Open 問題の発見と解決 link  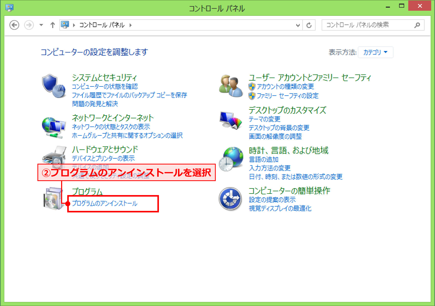tap(95, 104)
